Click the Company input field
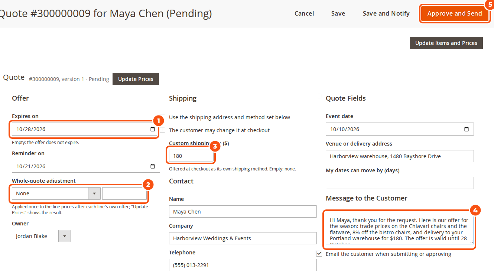 click(x=243, y=238)
